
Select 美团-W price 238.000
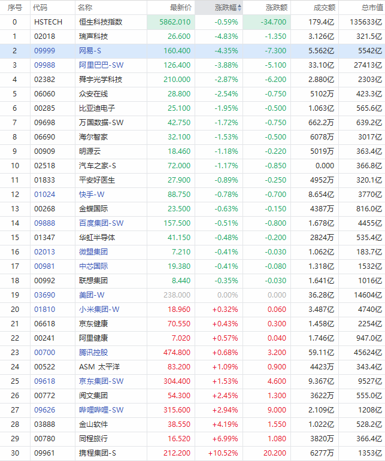click(x=177, y=295)
